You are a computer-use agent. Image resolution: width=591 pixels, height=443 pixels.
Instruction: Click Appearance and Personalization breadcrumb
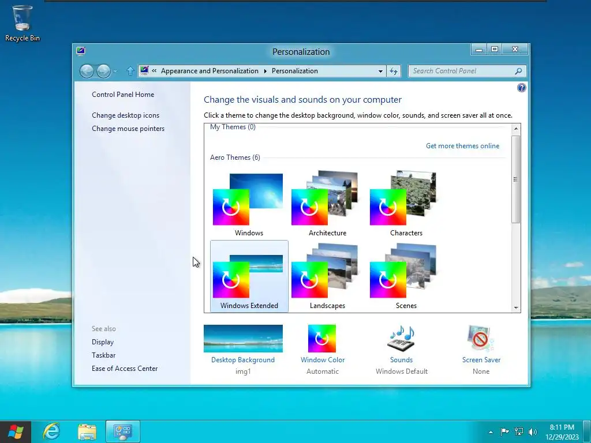210,71
